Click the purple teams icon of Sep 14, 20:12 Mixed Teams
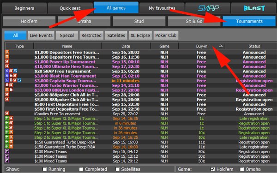This screenshot has height=173, width=277. (7, 161)
